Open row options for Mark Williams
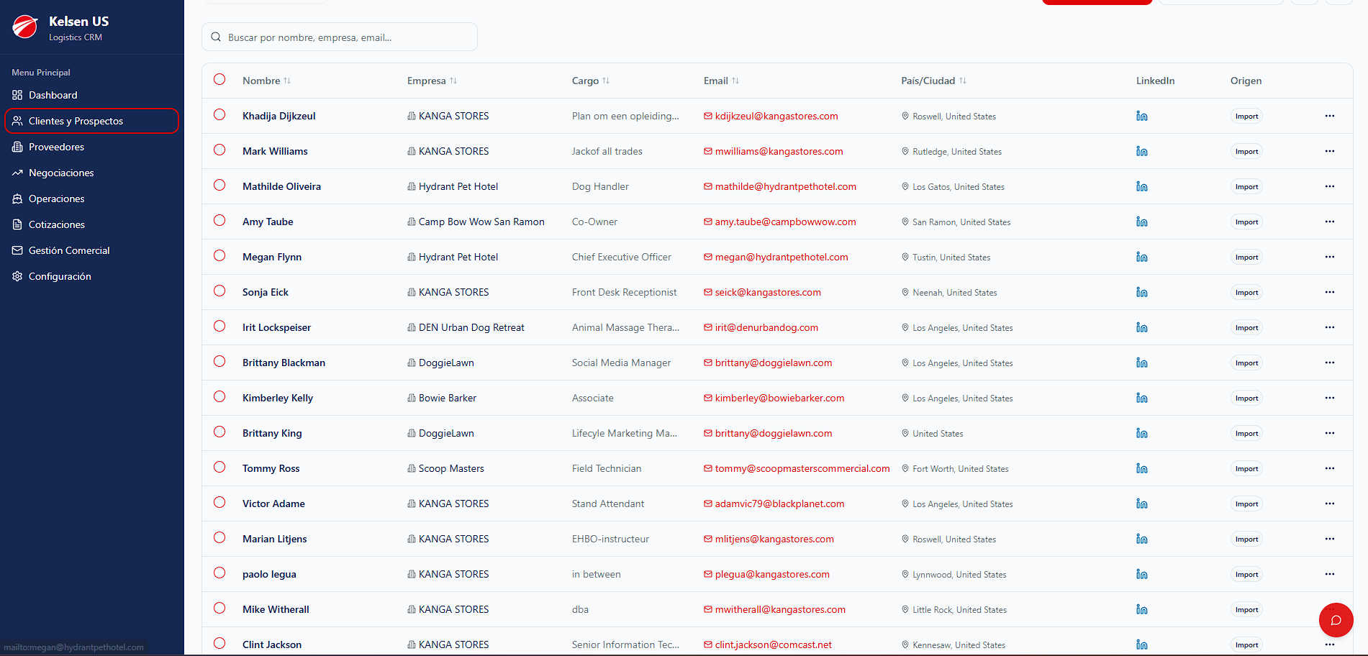 (x=1329, y=151)
